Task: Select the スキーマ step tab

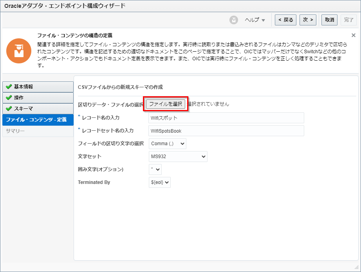Action: coord(38,109)
